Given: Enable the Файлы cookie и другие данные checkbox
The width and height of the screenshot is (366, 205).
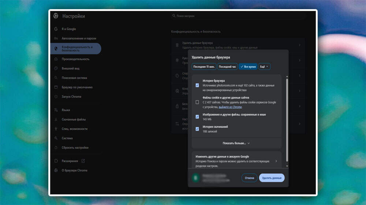Looking at the screenshot, I should [197, 102].
